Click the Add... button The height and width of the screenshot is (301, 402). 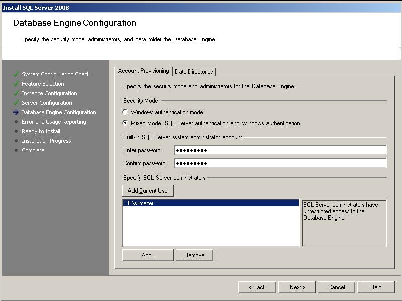click(148, 255)
